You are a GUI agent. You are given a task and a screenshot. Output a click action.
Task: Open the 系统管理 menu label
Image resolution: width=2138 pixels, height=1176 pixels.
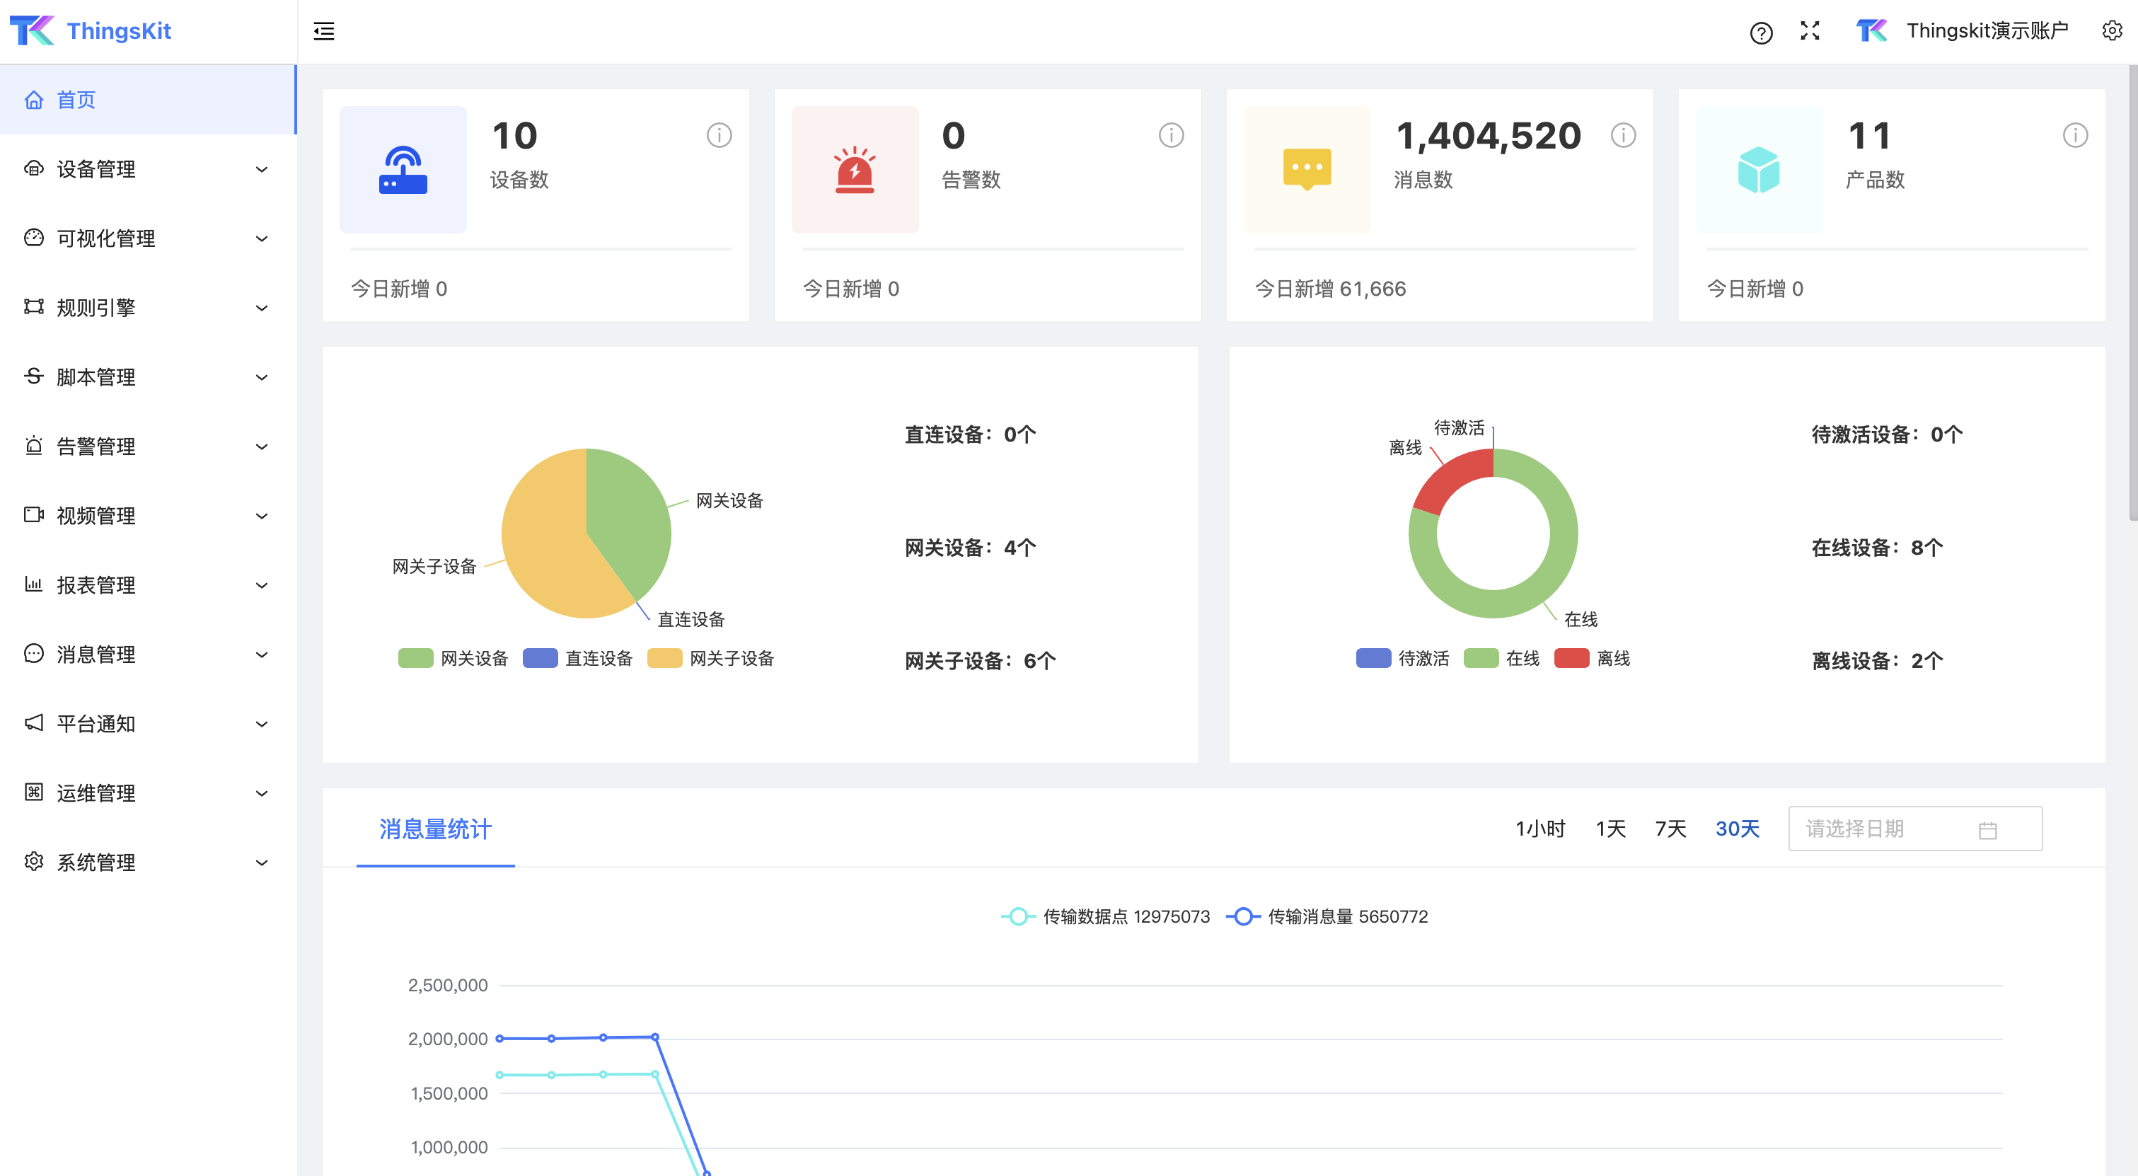click(x=96, y=863)
